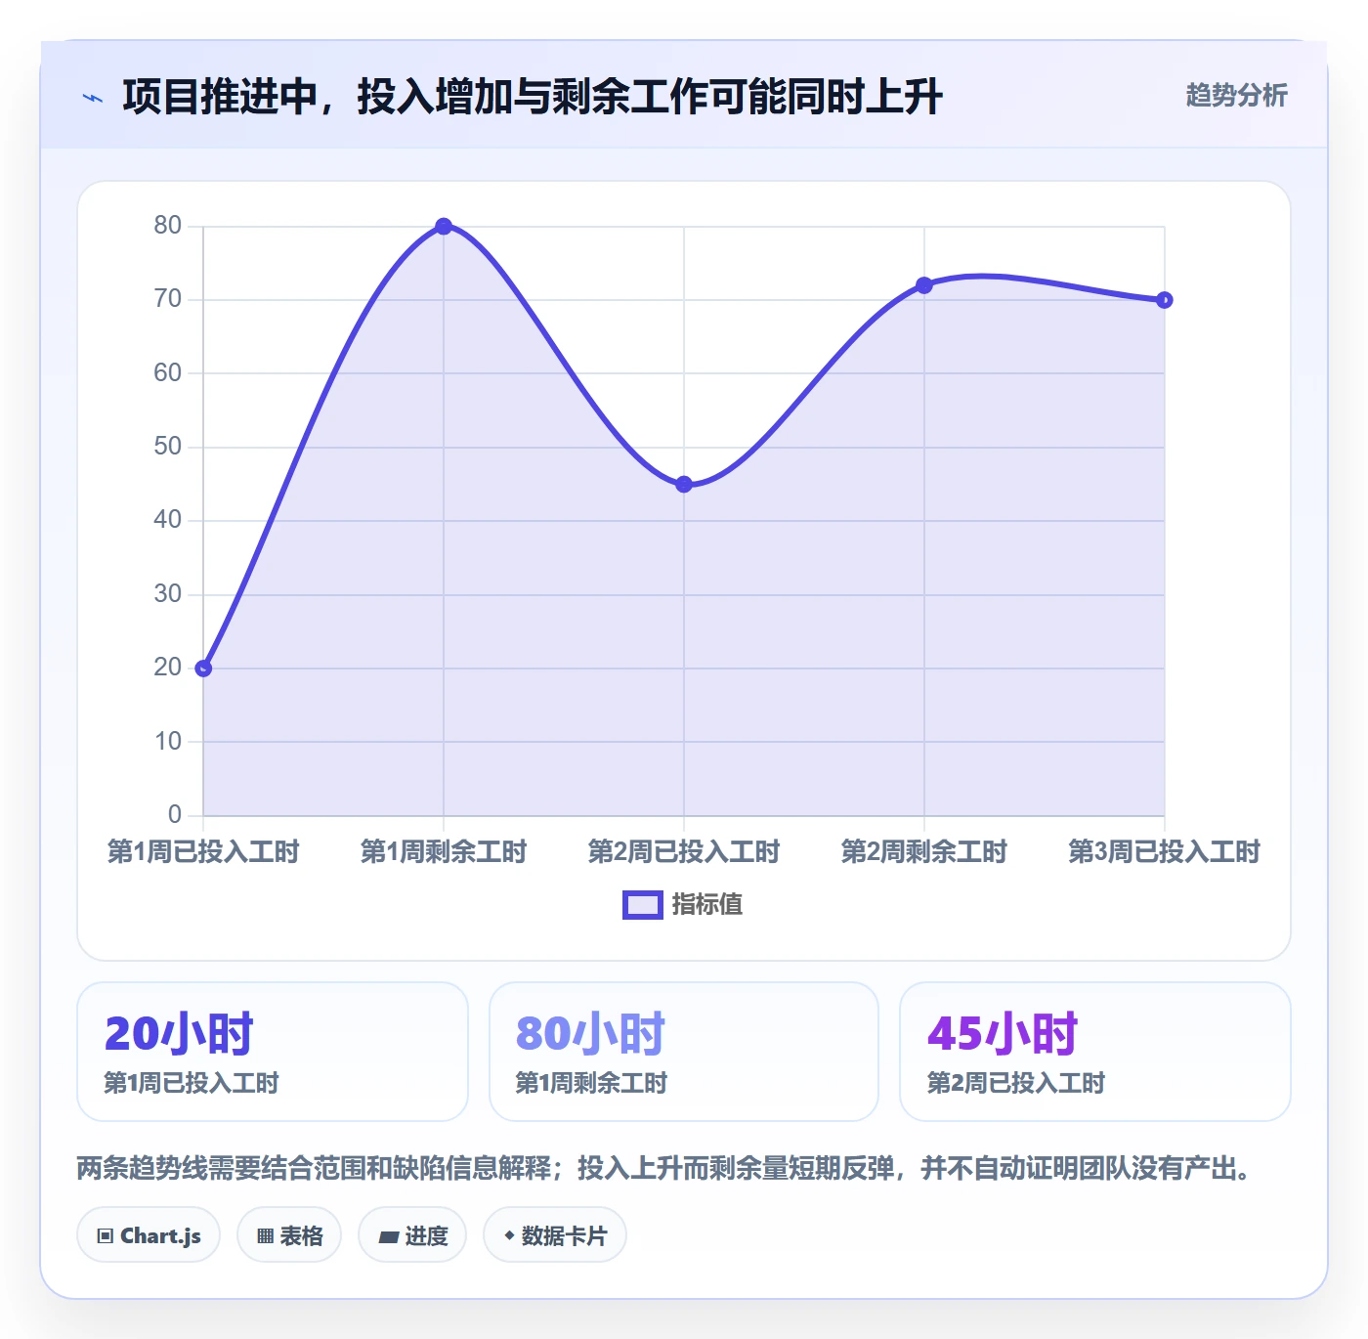This screenshot has height=1339, width=1368.
Task: Click the Chart.js tag chip
Action: pos(149,1235)
